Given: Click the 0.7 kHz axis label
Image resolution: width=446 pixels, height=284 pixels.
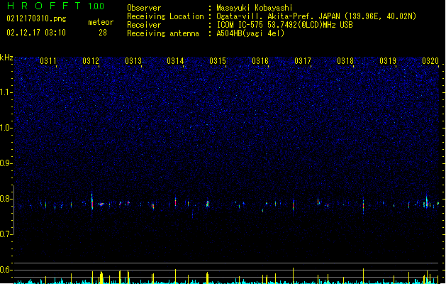Looking at the screenshot, I should coord(6,234).
